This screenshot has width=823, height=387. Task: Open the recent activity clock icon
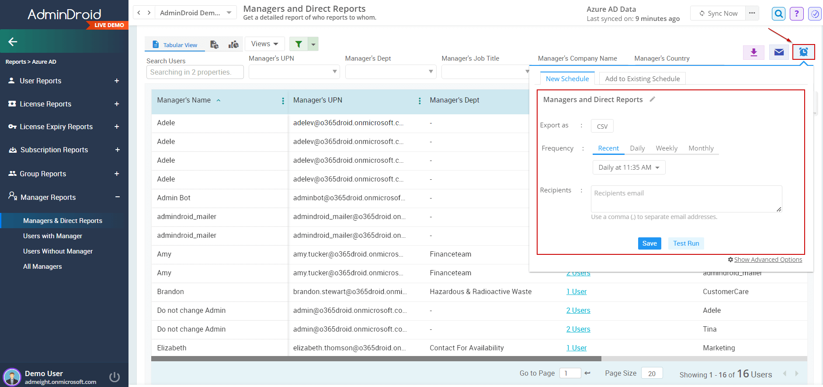pyautogui.click(x=815, y=14)
